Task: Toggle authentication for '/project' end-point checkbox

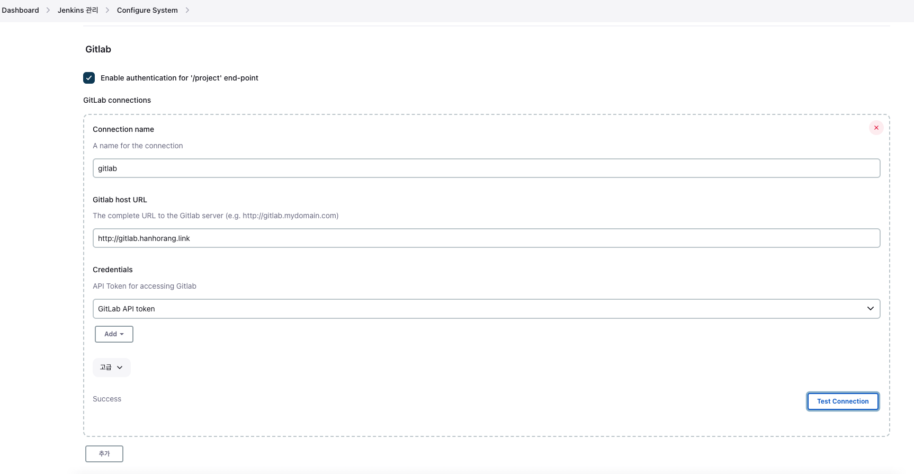Action: click(x=89, y=78)
